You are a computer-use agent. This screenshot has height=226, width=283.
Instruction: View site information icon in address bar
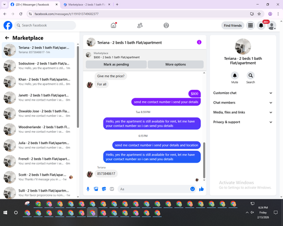(30, 14)
